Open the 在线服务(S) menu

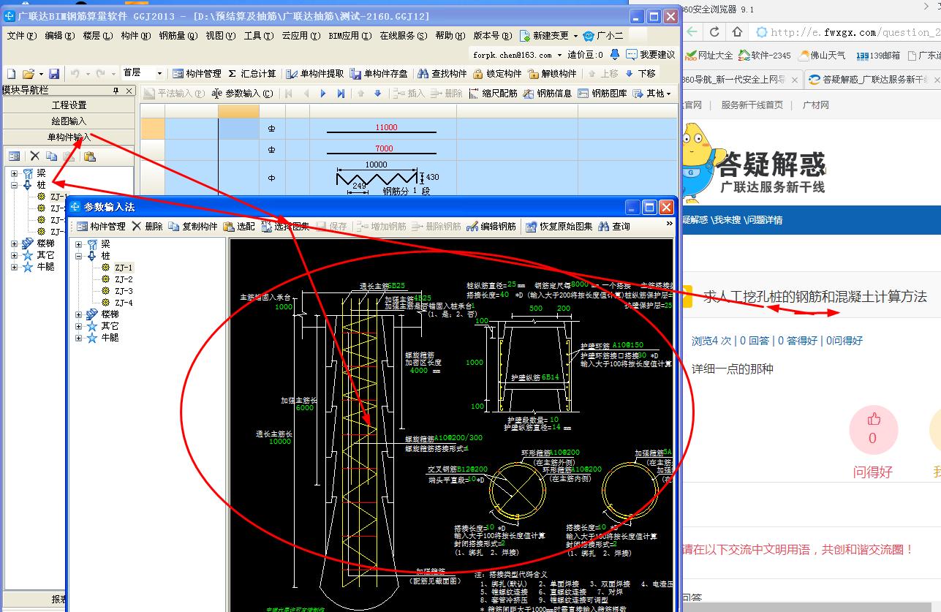click(404, 36)
